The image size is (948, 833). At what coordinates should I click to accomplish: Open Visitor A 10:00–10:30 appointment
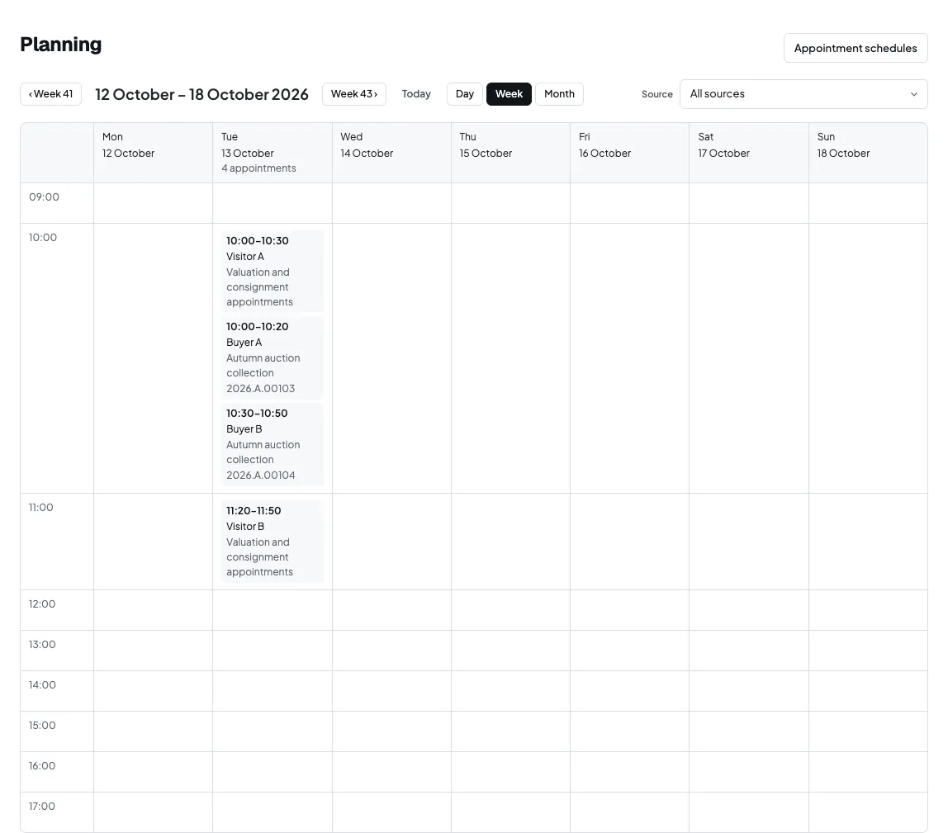click(272, 271)
